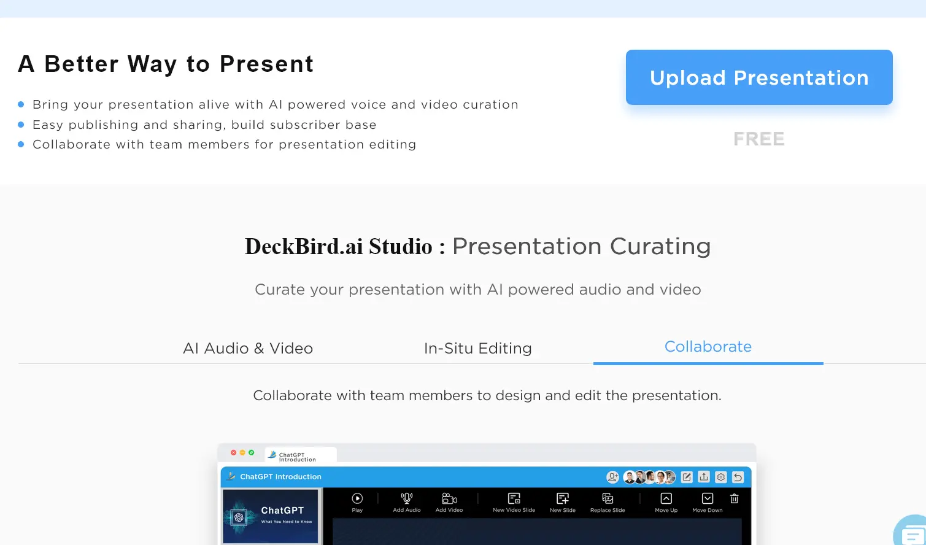Open the In-Situ Editing tab

pos(478,348)
